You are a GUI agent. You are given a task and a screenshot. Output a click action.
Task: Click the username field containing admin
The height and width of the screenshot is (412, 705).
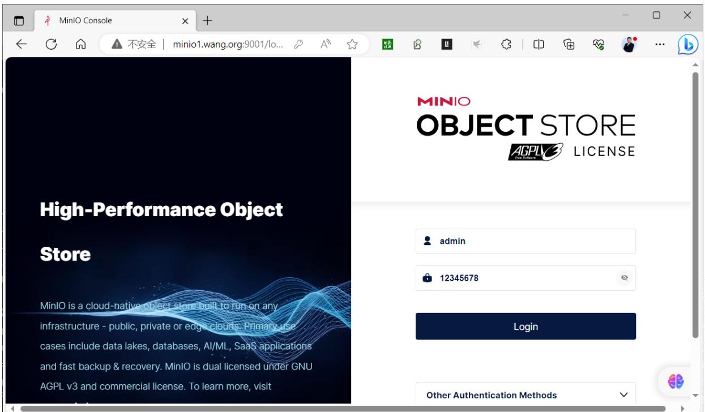coord(525,241)
